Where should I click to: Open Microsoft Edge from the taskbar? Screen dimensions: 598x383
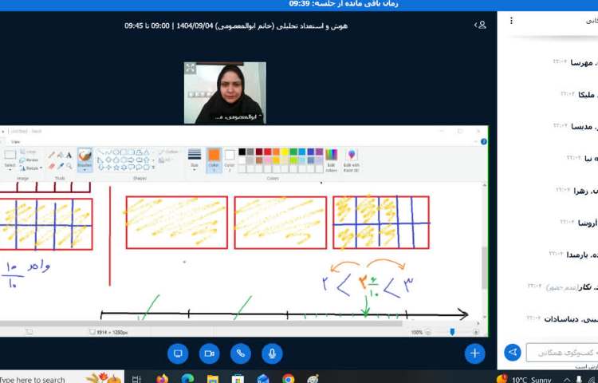(187, 378)
